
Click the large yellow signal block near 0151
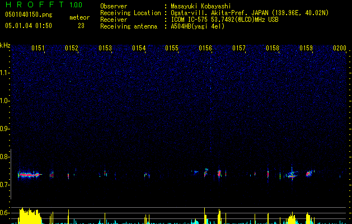pos(30,216)
